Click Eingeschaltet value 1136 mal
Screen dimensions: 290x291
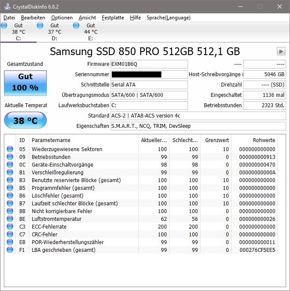click(x=264, y=95)
